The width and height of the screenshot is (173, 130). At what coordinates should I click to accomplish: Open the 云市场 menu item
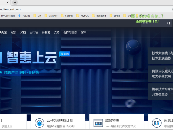tap(34, 32)
